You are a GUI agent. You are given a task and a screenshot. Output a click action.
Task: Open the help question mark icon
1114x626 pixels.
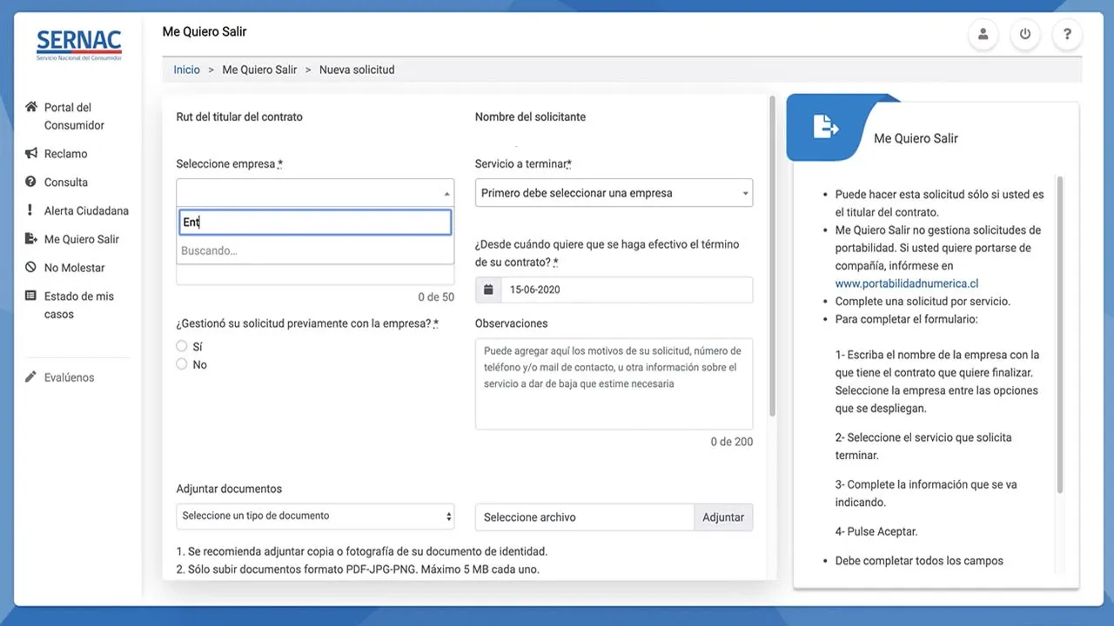1067,35
